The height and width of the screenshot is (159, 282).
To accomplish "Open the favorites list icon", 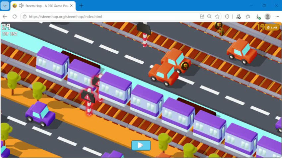I will pyautogui.click(x=248, y=17).
